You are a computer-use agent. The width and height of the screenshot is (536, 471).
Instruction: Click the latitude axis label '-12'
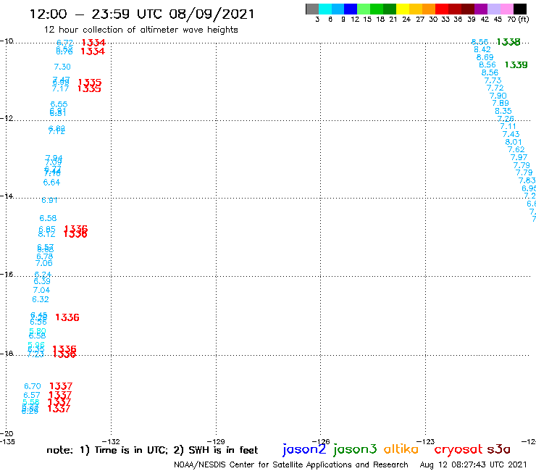point(7,118)
